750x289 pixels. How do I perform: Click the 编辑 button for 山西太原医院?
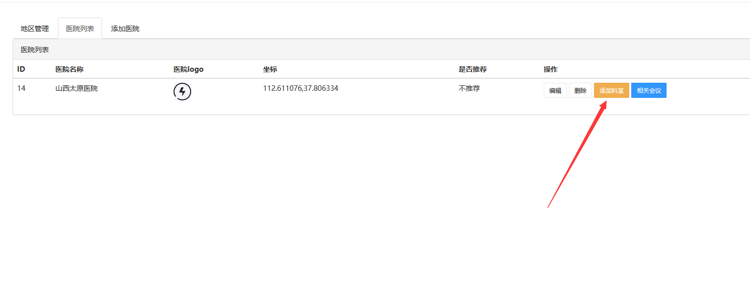(555, 90)
